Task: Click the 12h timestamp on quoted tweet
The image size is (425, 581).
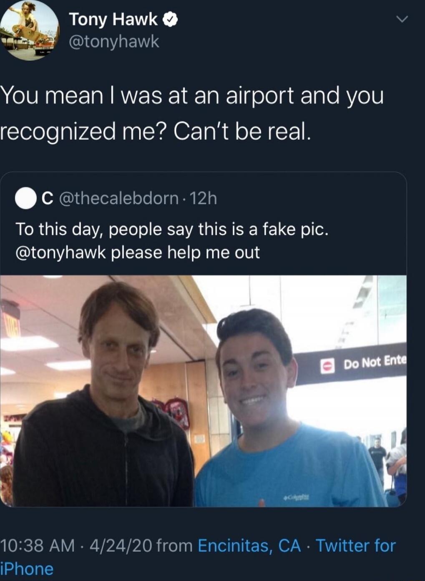Action: point(203,198)
